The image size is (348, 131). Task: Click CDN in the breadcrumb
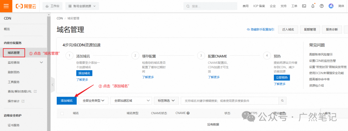click(60, 18)
